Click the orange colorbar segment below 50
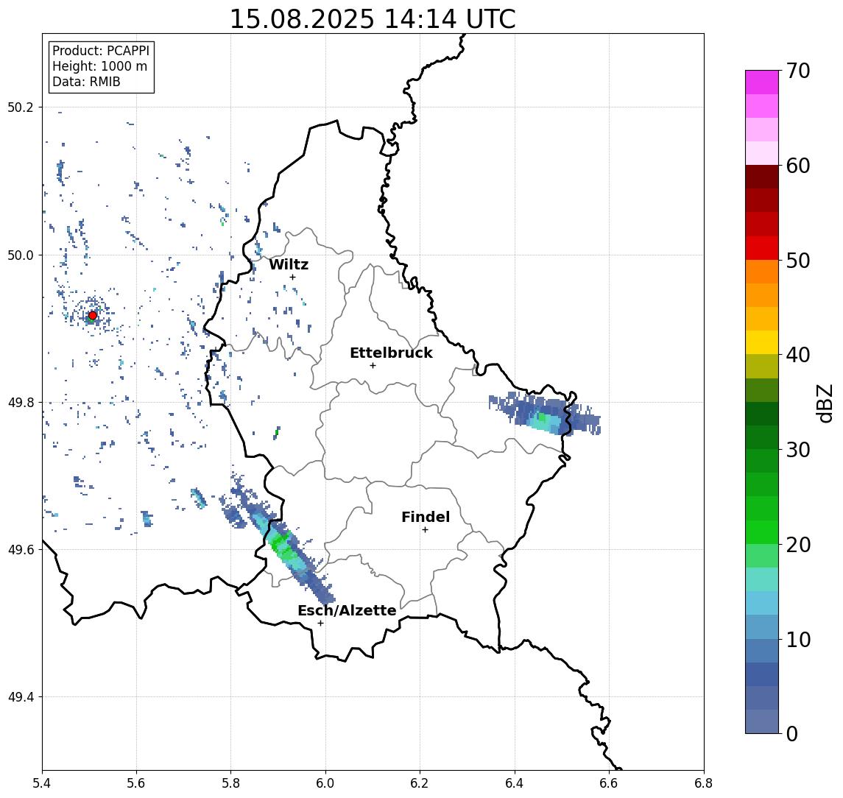 pos(762,272)
